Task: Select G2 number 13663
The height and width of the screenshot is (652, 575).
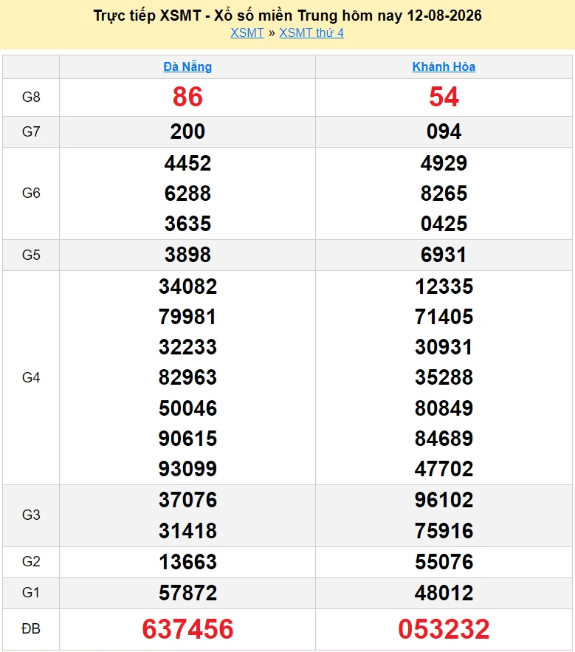Action: click(x=187, y=562)
